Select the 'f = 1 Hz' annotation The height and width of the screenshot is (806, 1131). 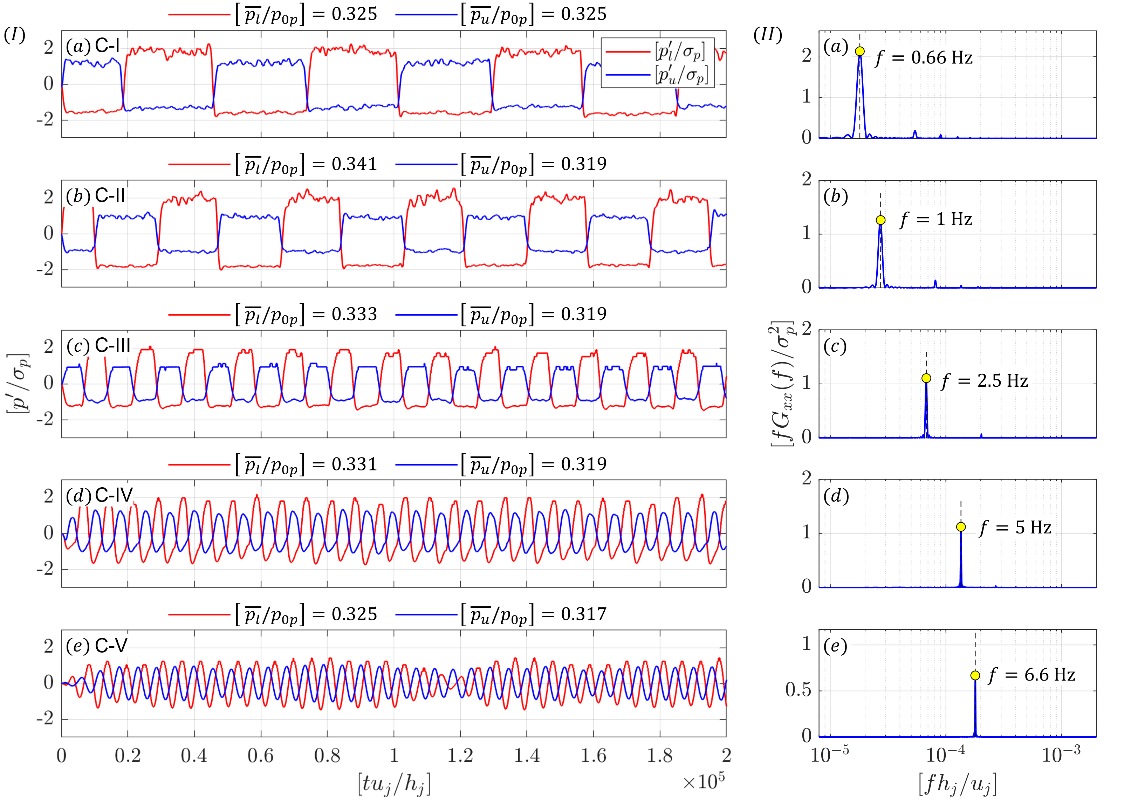click(x=936, y=219)
